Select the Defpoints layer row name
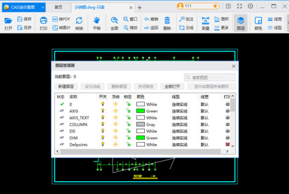Viewport: 289px width, 194px height. click(x=79, y=145)
